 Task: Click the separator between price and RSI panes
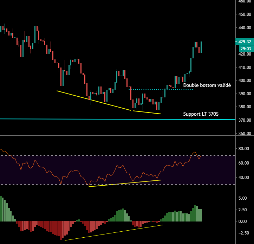point(116,136)
